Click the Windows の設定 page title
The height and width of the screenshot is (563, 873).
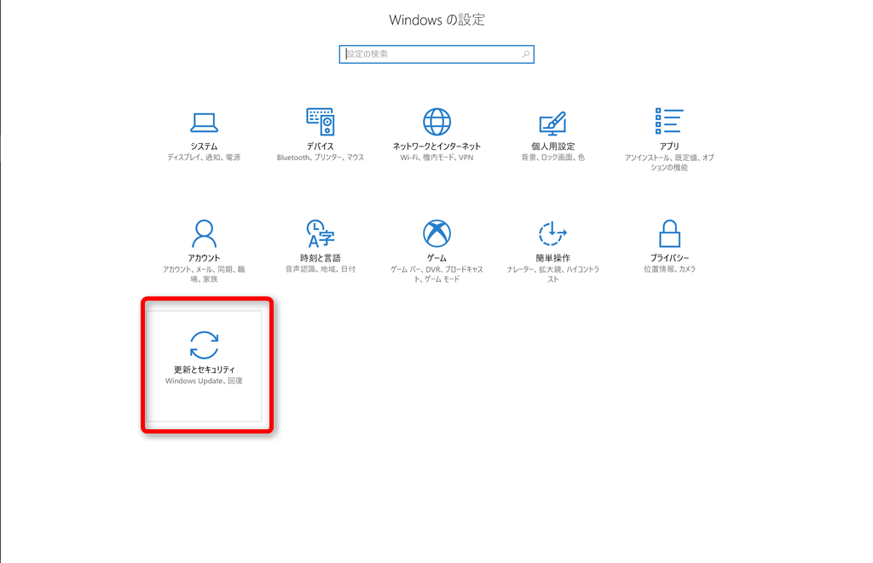[x=436, y=20]
